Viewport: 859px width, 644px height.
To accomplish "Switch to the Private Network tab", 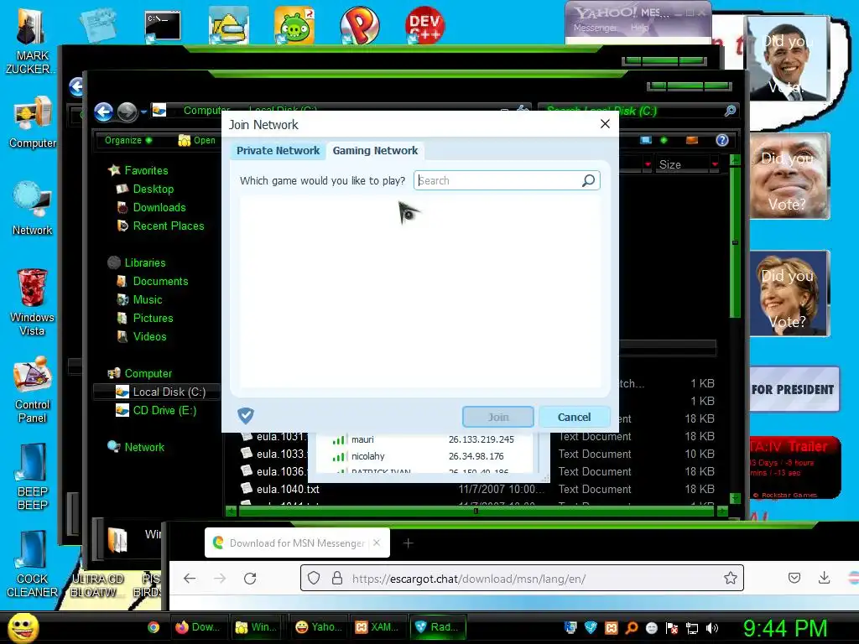I will click(x=278, y=151).
